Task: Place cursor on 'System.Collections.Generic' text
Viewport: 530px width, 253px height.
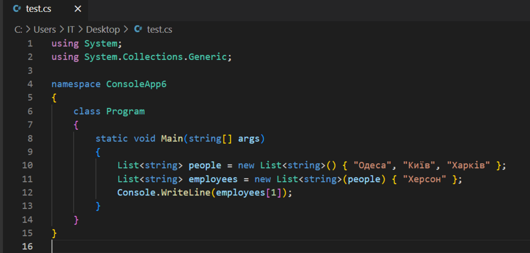Action: coord(155,57)
